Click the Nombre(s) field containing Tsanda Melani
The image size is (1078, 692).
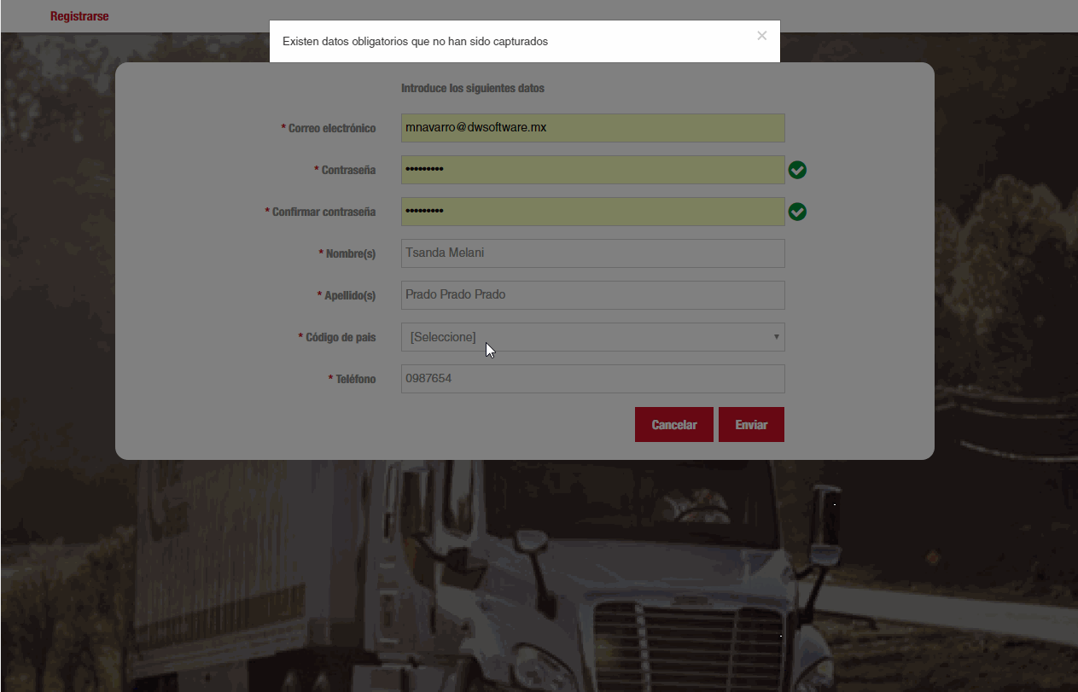pyautogui.click(x=592, y=253)
